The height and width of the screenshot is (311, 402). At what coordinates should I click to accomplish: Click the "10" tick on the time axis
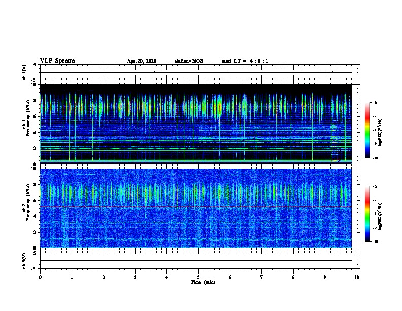357,277
